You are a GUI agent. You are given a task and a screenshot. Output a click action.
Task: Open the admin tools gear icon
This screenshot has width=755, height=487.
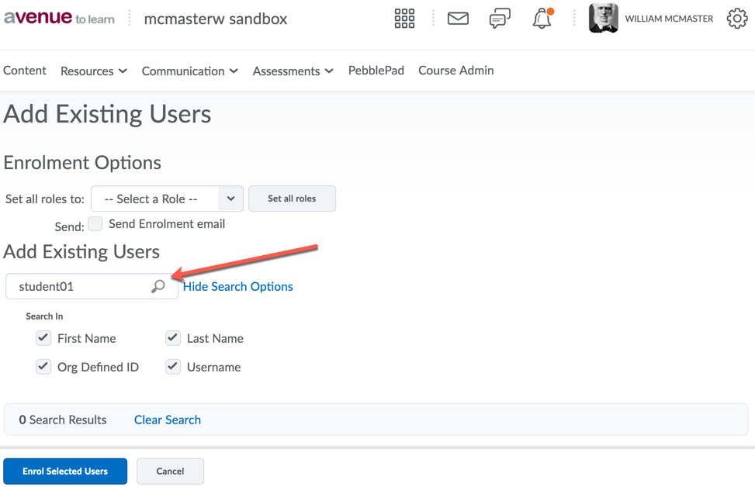736,19
